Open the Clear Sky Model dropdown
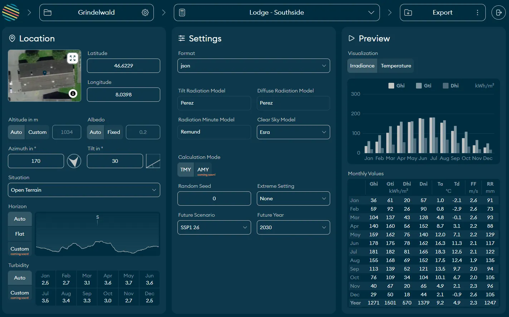 (293, 132)
